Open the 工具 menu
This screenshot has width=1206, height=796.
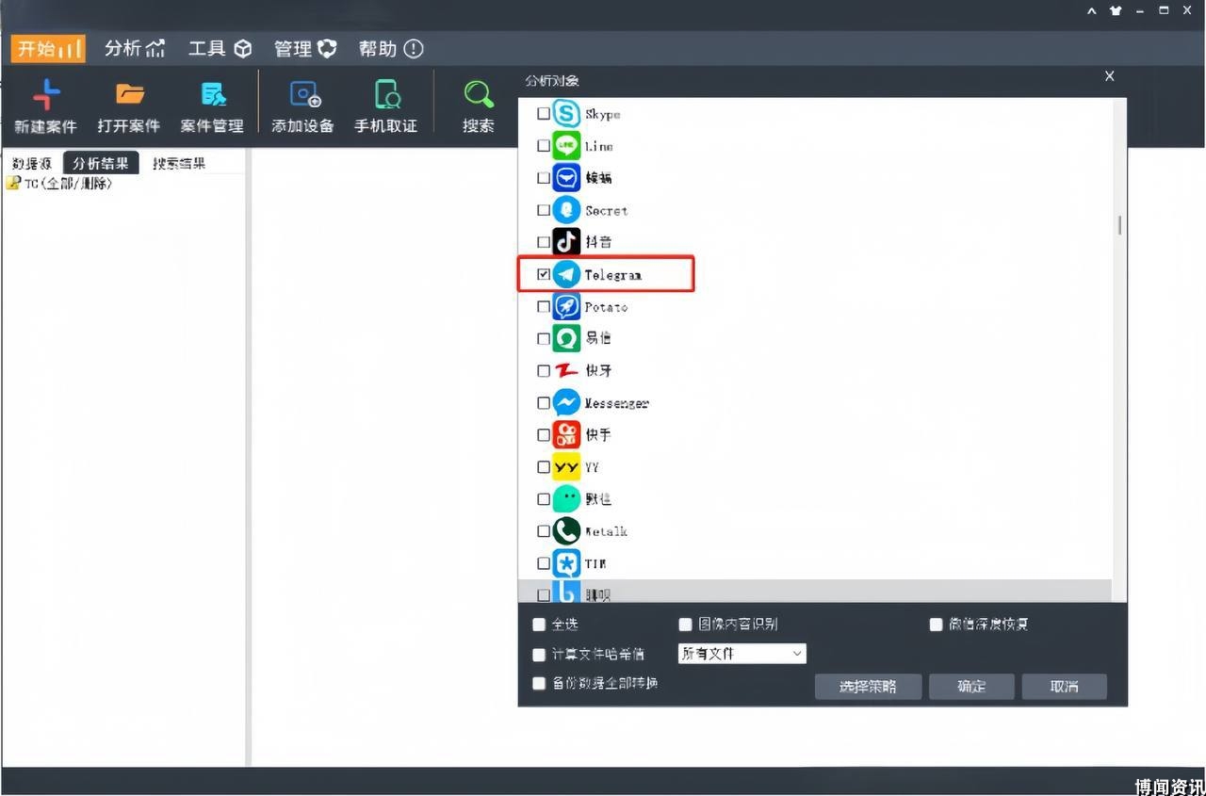tap(220, 49)
